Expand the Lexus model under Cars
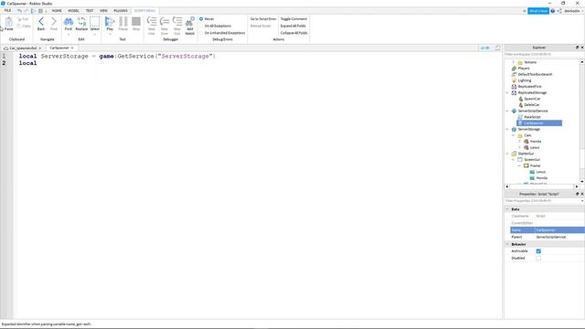 [519, 147]
